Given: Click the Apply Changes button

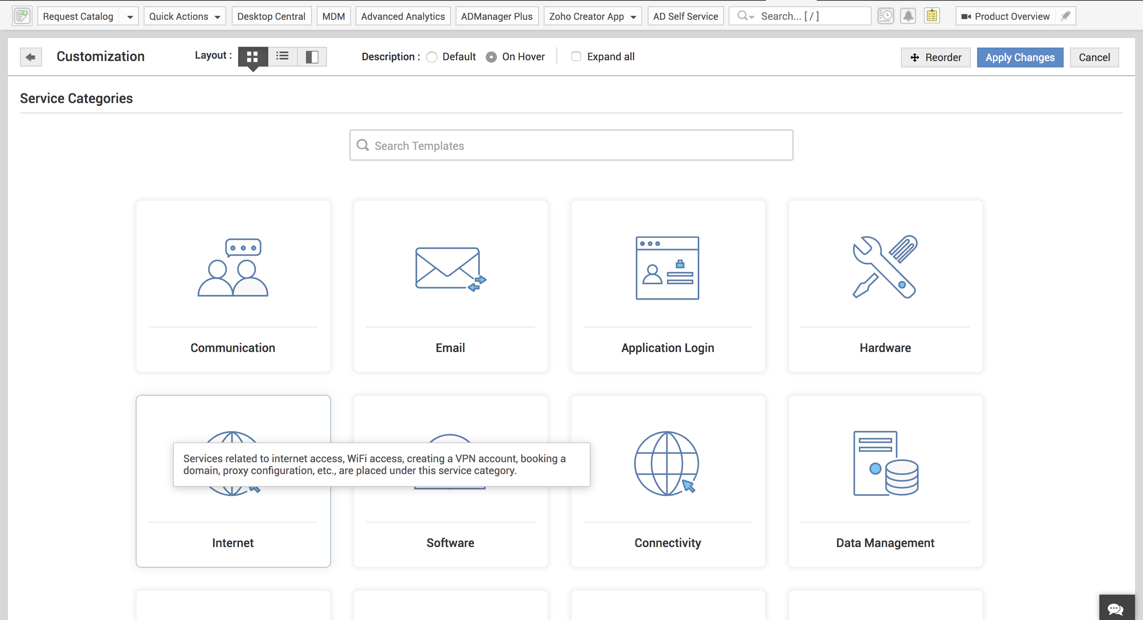Looking at the screenshot, I should point(1020,57).
